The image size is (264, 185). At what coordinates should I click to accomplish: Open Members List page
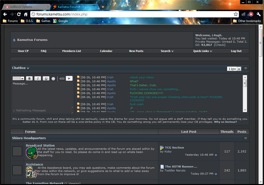click(72, 51)
